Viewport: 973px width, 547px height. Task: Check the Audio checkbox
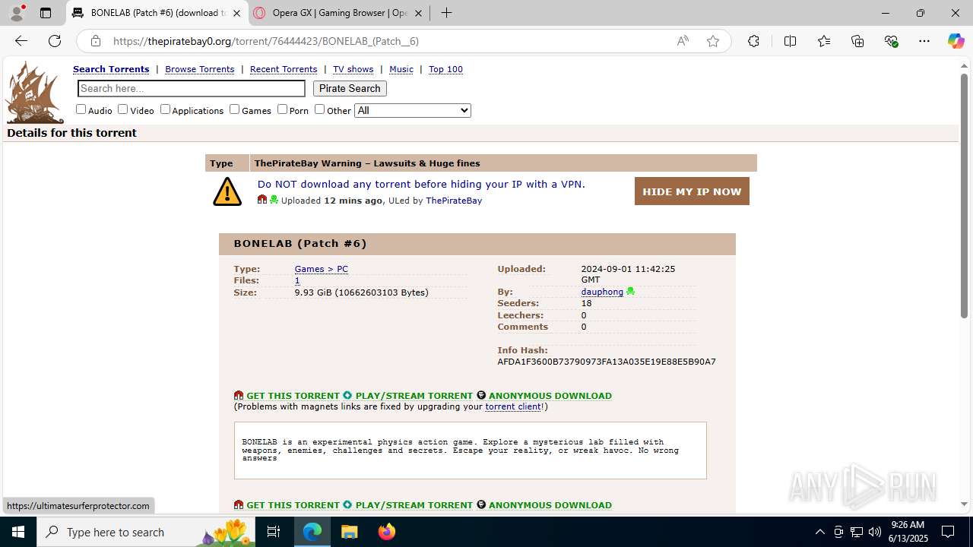pyautogui.click(x=81, y=109)
